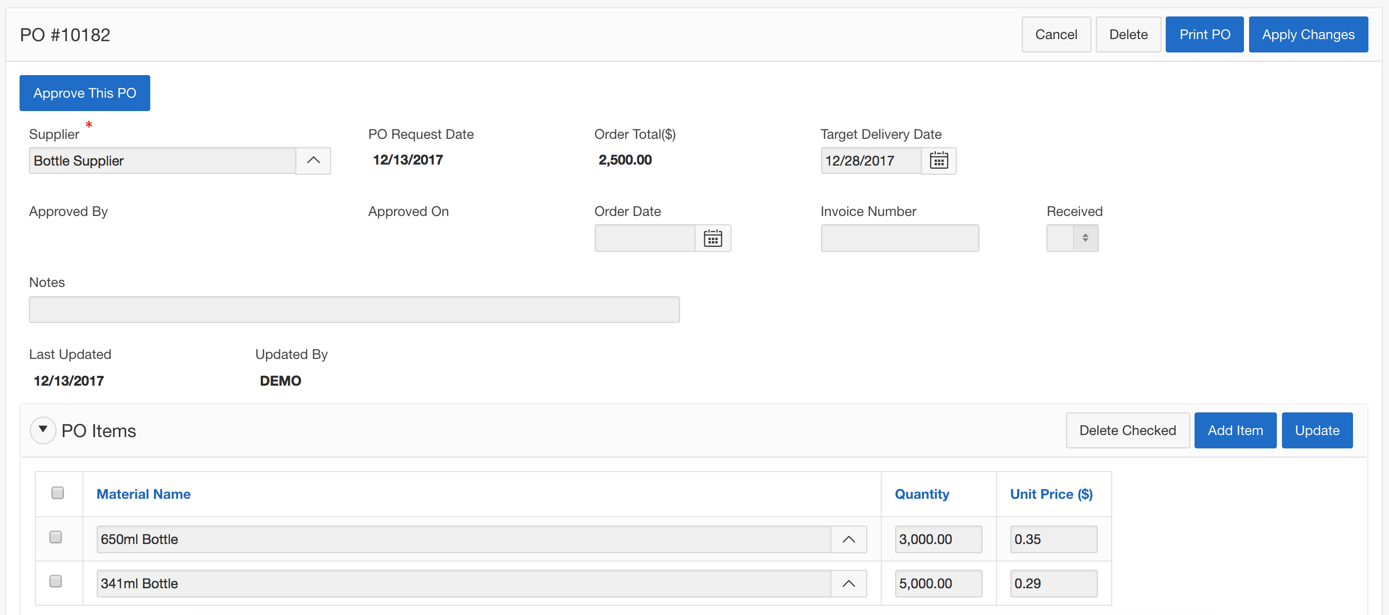The image size is (1389, 615).
Task: Check the 650ml Bottle row checkbox
Action: 56,537
